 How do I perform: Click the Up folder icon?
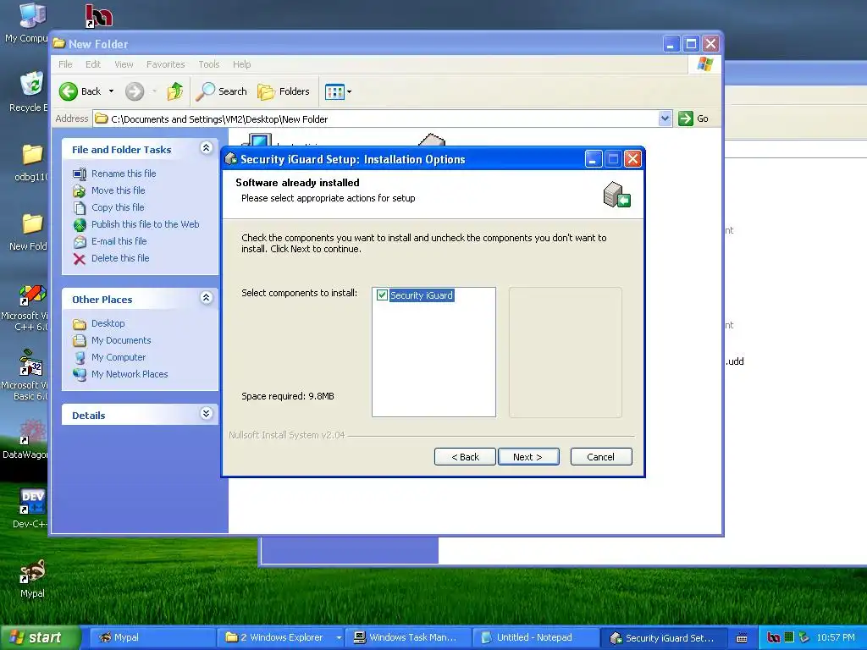point(175,91)
